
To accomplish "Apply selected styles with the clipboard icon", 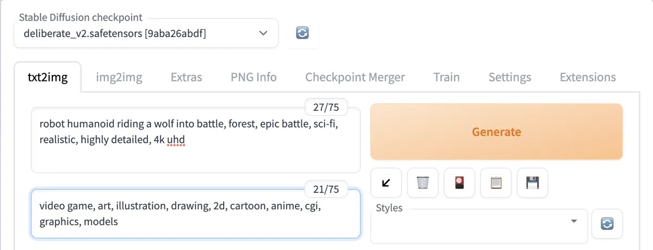I will click(496, 183).
